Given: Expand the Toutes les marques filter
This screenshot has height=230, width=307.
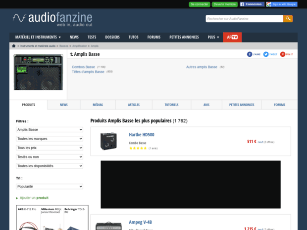Looking at the screenshot, I should 50,139.
